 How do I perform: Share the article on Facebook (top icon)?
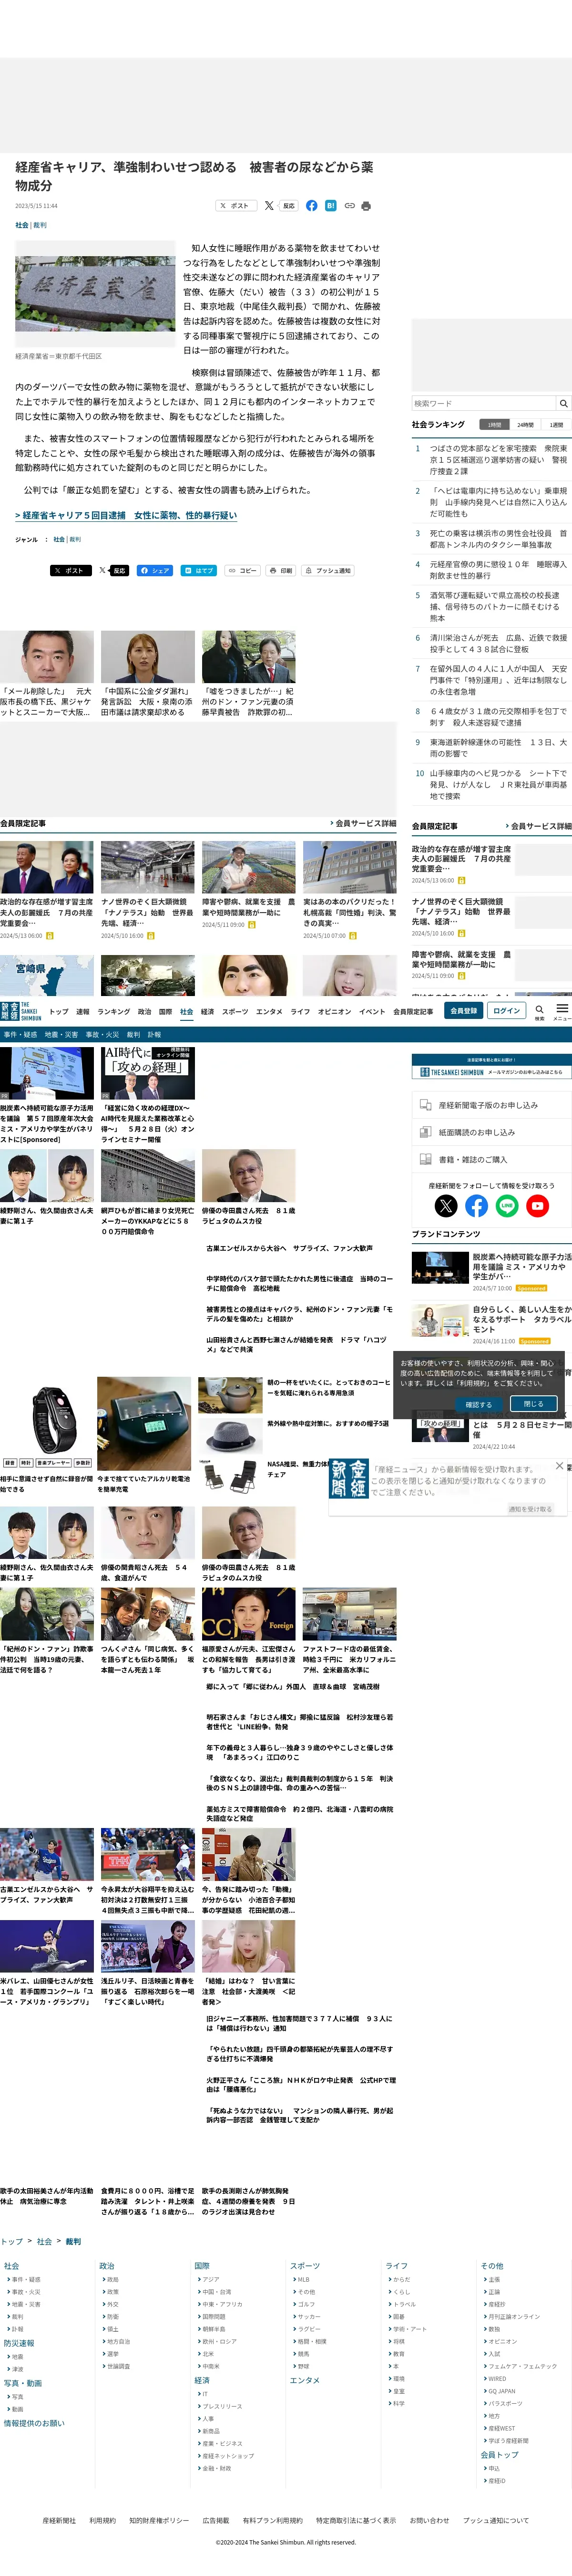point(312,206)
